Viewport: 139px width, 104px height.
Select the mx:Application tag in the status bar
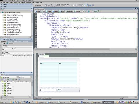(38, 99)
